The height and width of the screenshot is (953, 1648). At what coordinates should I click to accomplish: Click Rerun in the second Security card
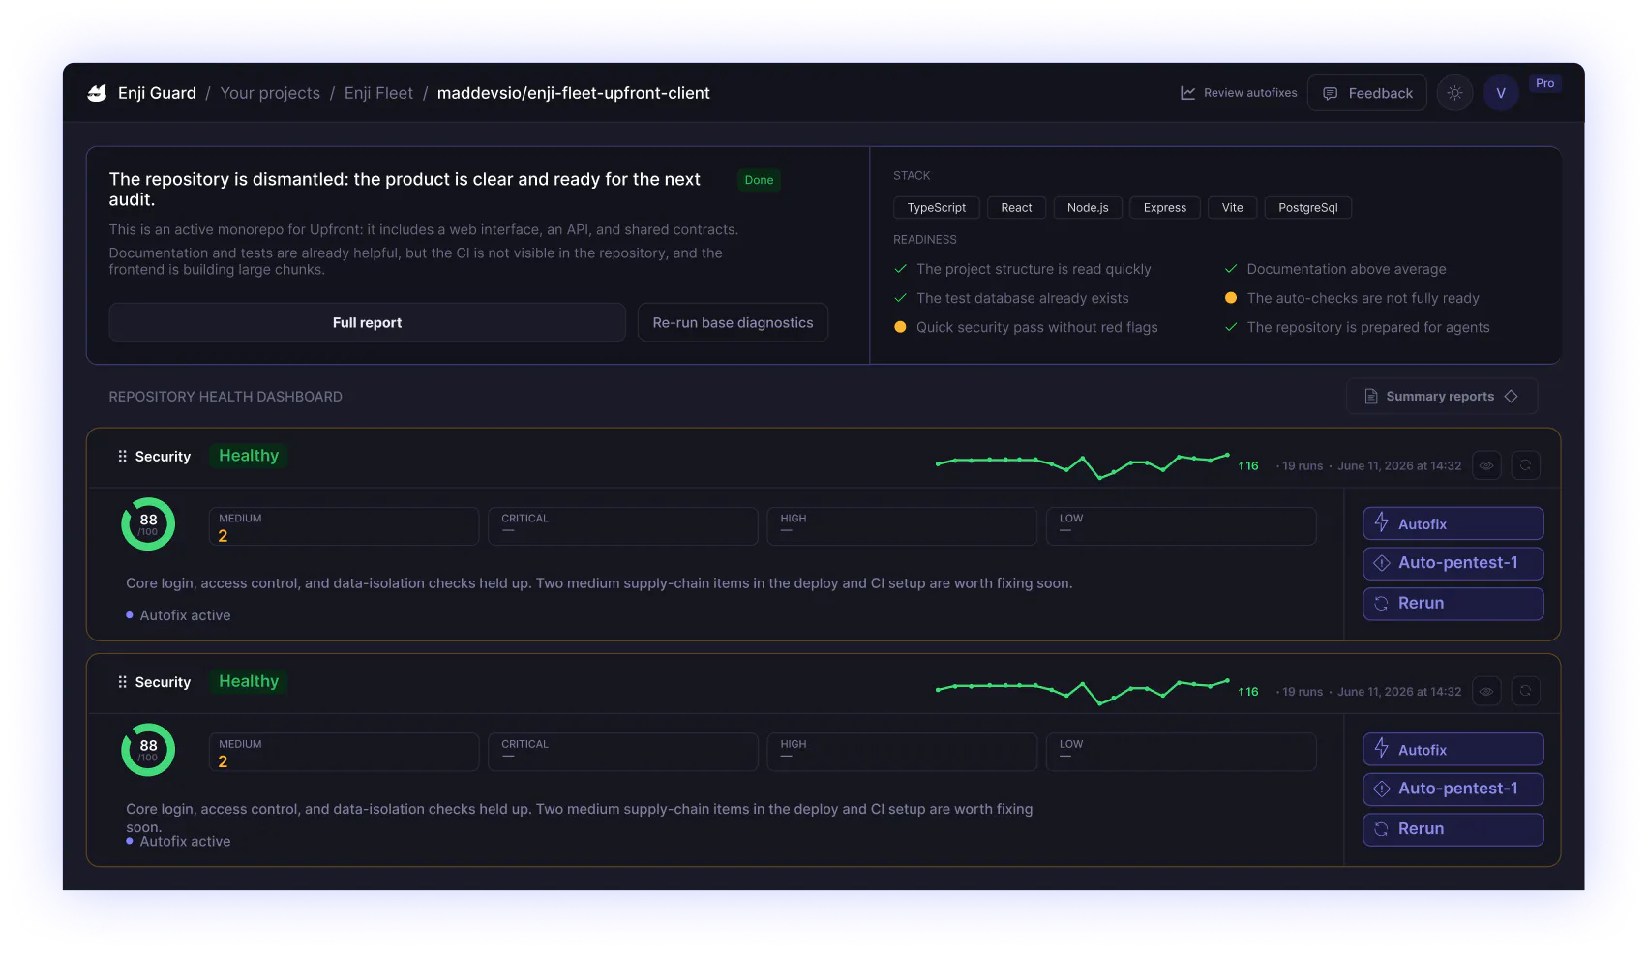point(1453,829)
